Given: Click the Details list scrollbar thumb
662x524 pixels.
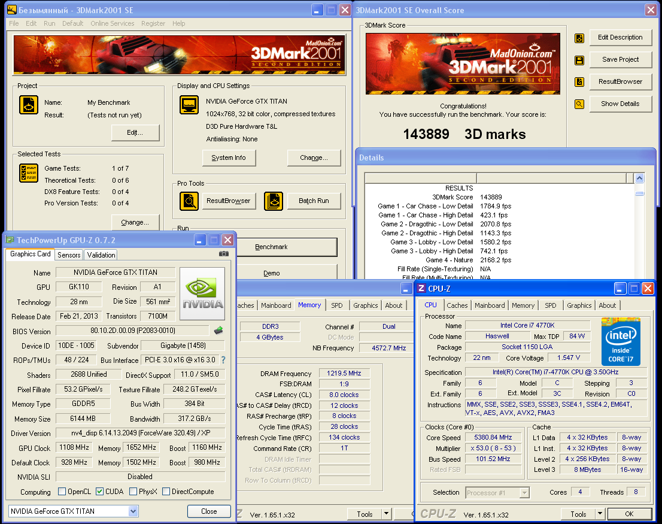Looking at the screenshot, I should click(640, 193).
